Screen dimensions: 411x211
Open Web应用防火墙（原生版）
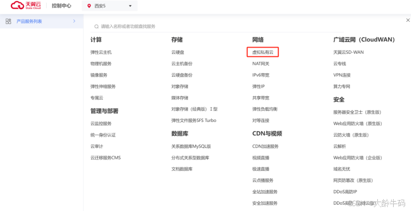pos(358,123)
